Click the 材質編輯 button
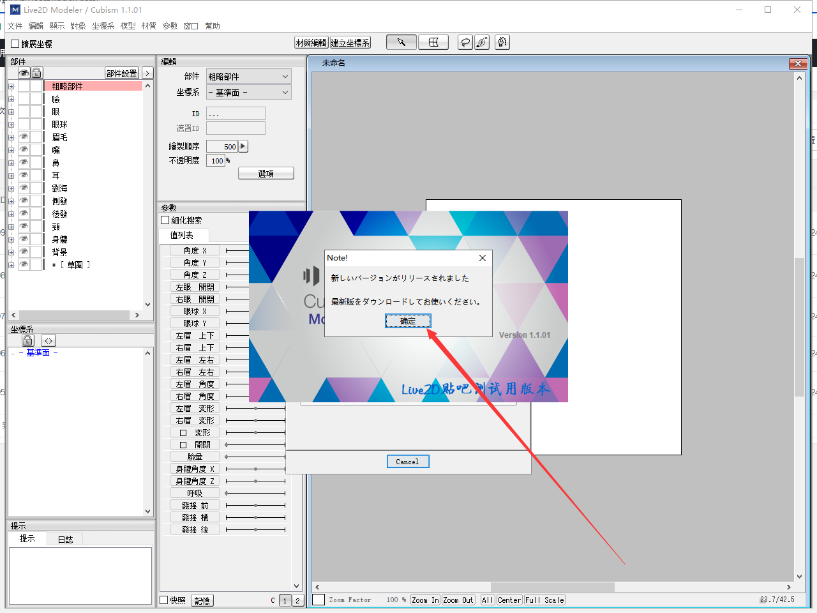Image resolution: width=817 pixels, height=613 pixels. [x=311, y=43]
